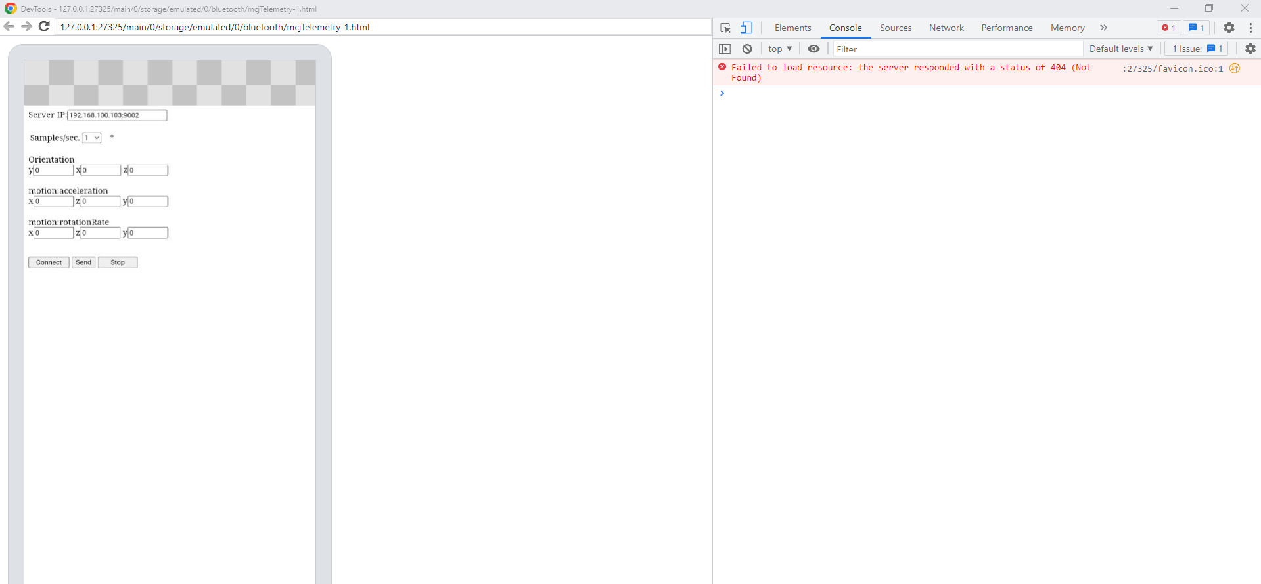
Task: Open the favicon.ico:1 source link
Action: (x=1172, y=68)
